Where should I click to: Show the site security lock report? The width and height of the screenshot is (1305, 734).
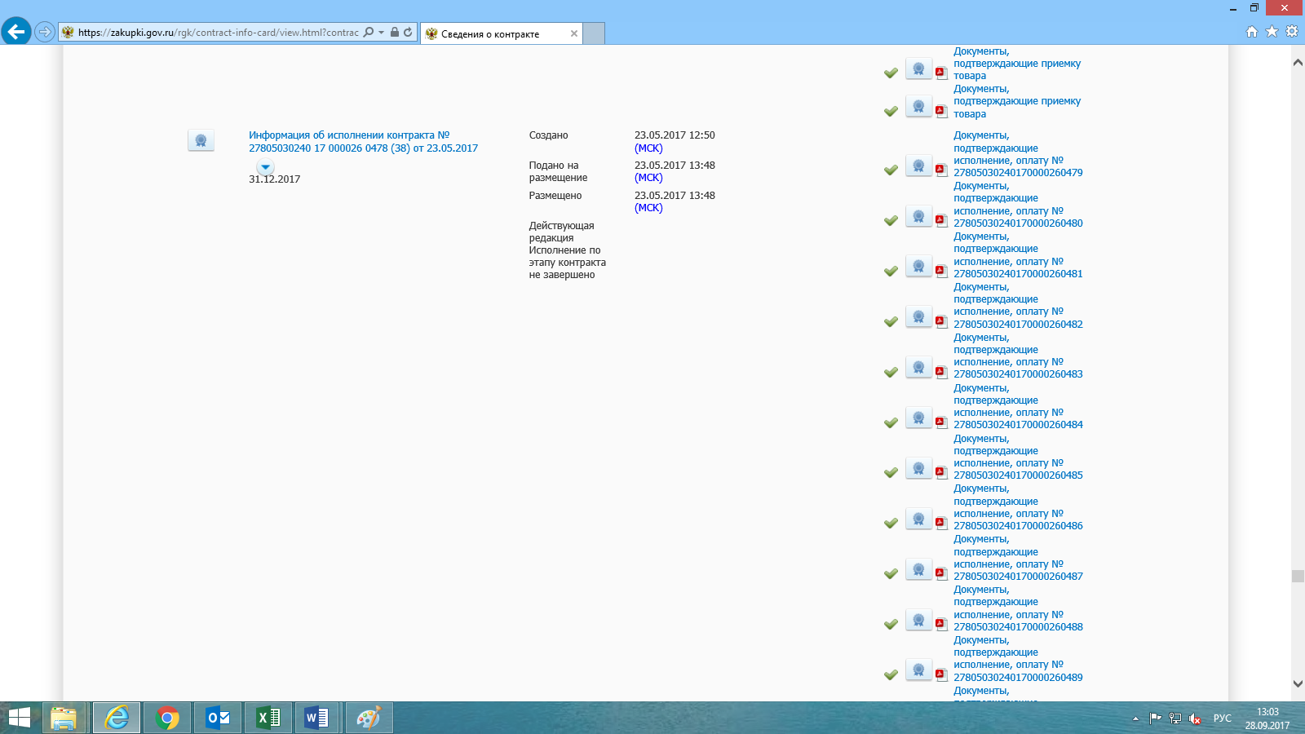coord(395,32)
